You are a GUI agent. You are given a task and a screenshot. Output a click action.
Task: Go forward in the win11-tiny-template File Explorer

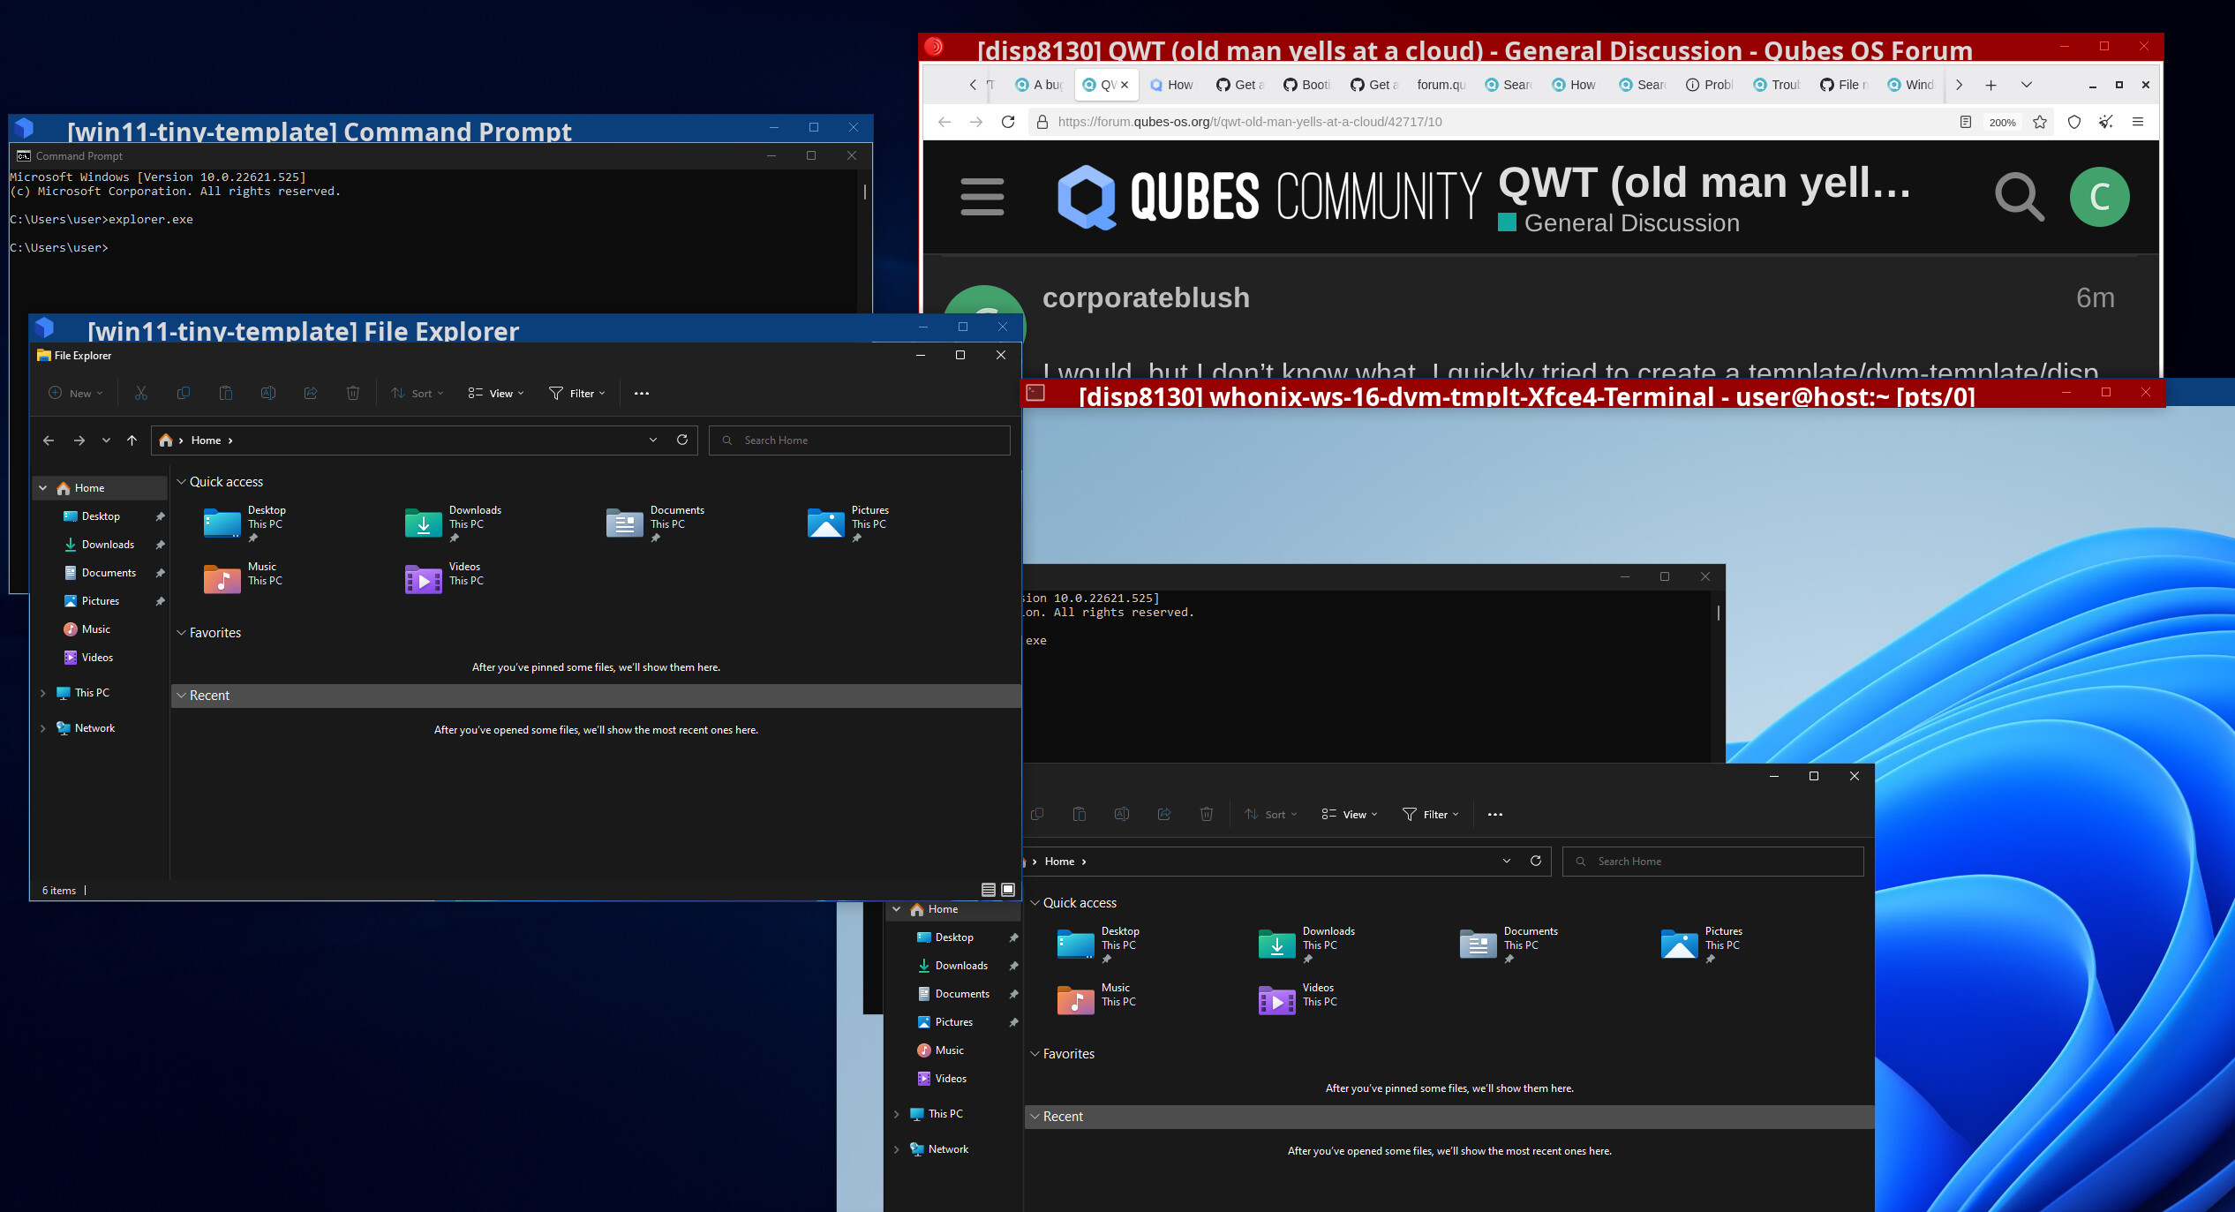point(79,440)
